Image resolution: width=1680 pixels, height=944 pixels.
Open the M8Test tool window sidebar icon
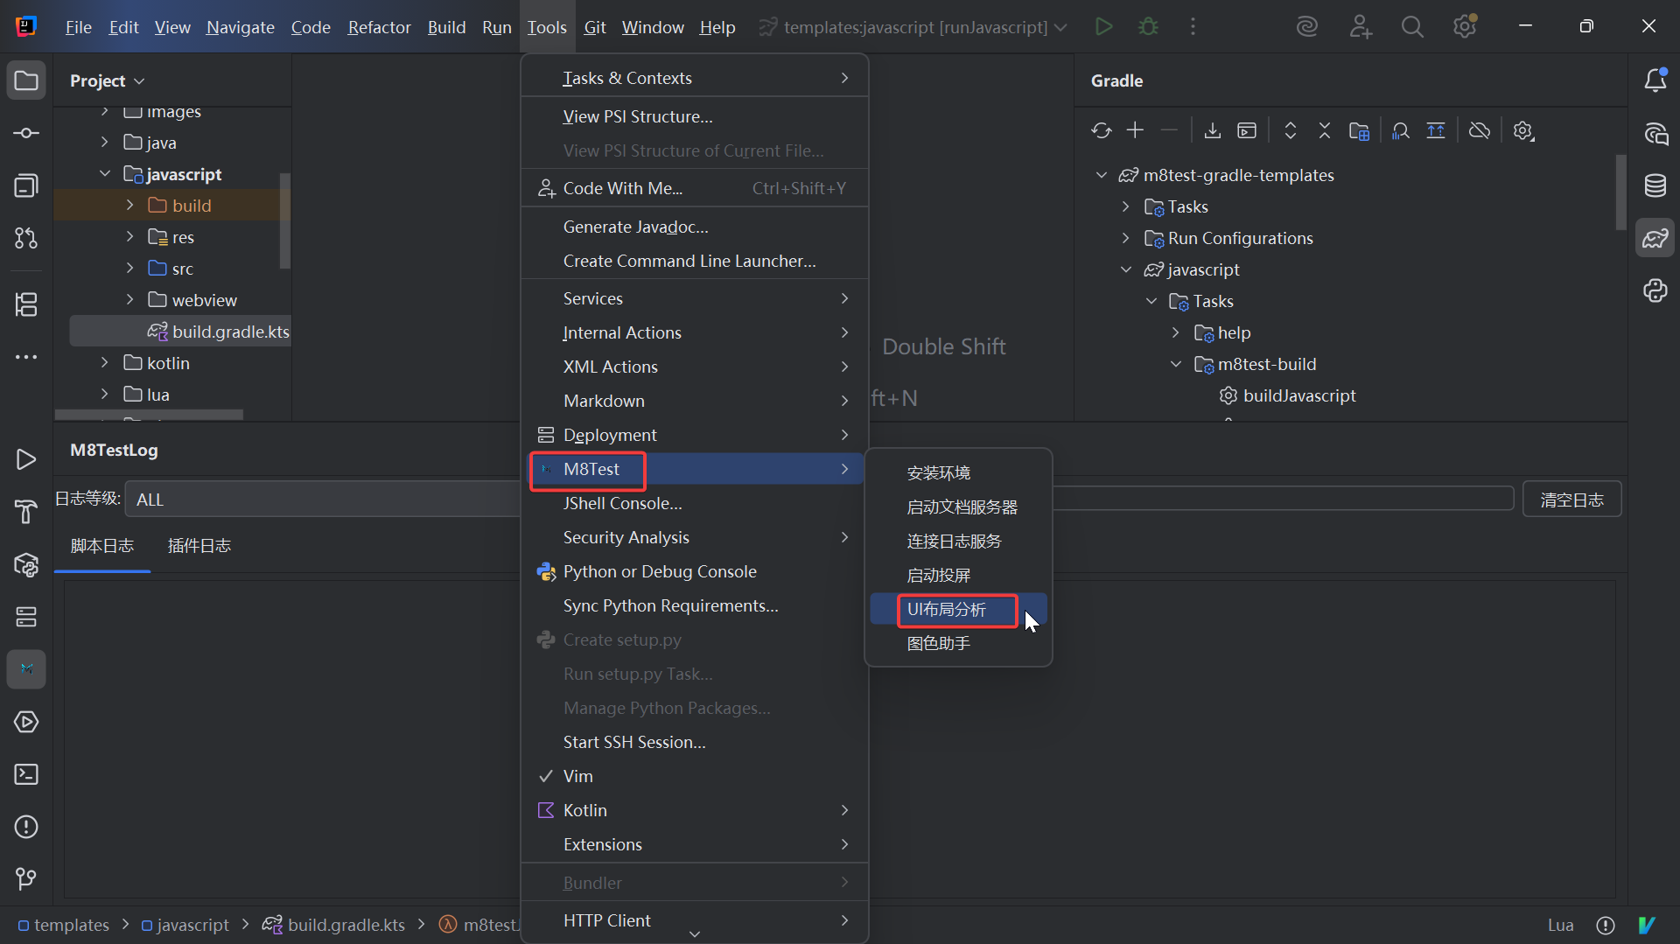tap(26, 669)
